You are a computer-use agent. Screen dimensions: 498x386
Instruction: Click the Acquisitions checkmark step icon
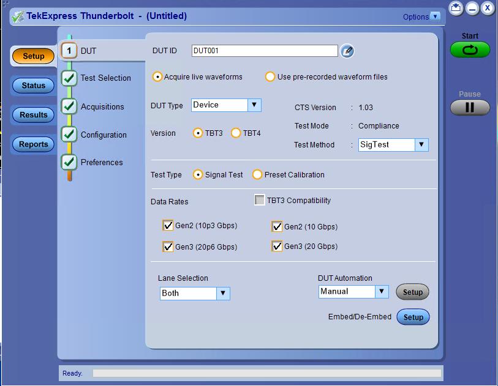[x=70, y=106]
